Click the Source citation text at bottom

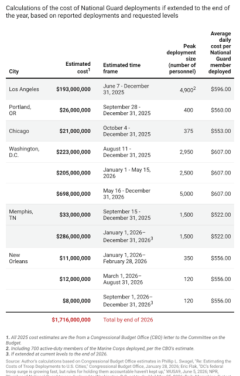tap(118, 368)
